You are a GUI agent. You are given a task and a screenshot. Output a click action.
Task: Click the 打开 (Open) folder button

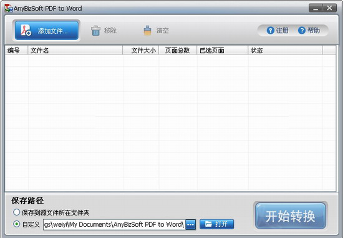point(217,224)
